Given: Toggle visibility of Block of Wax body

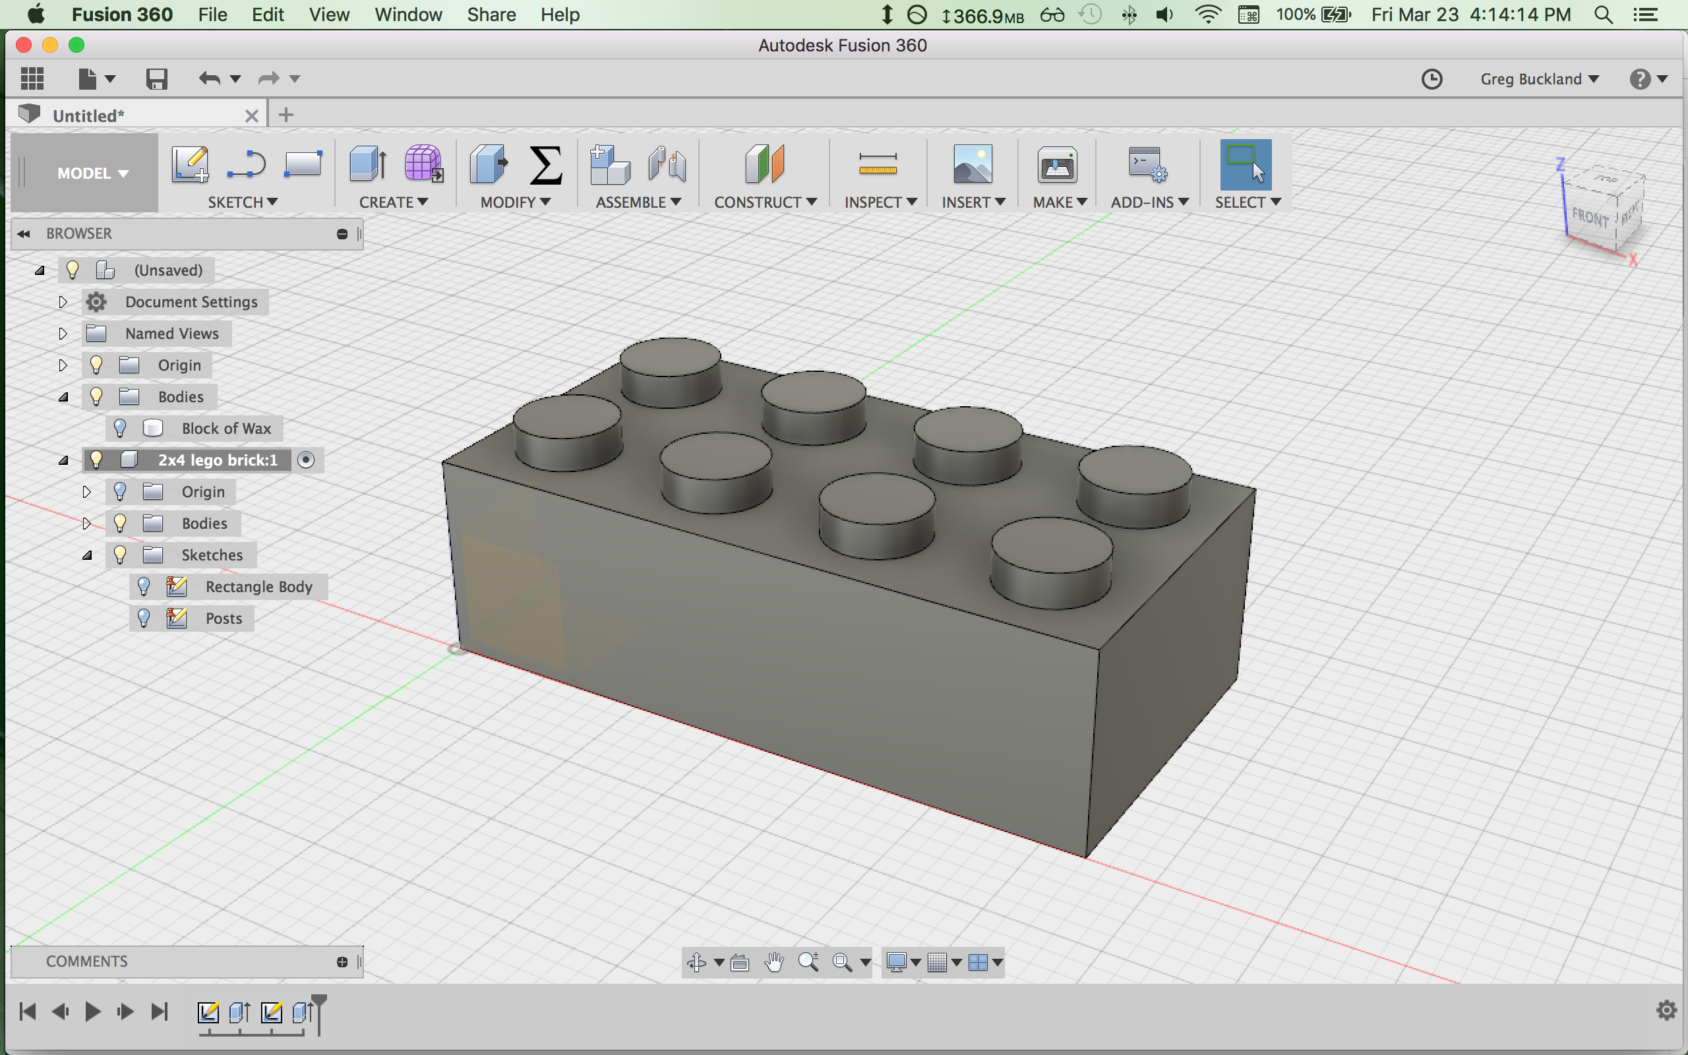Looking at the screenshot, I should click(120, 428).
